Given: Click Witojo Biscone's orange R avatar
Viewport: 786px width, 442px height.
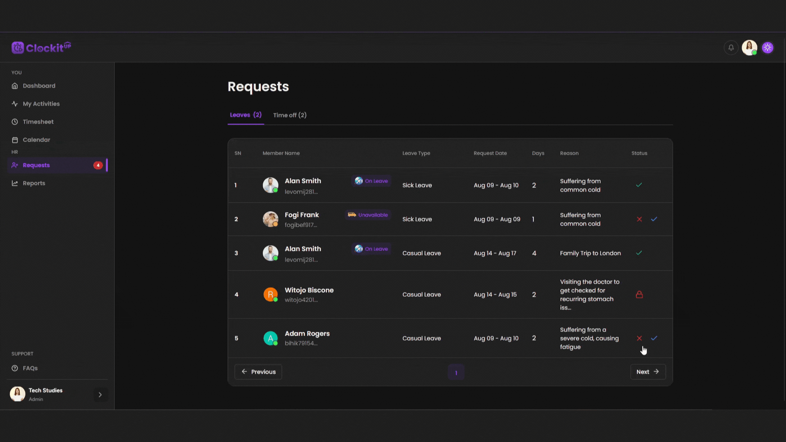Looking at the screenshot, I should tap(270, 294).
